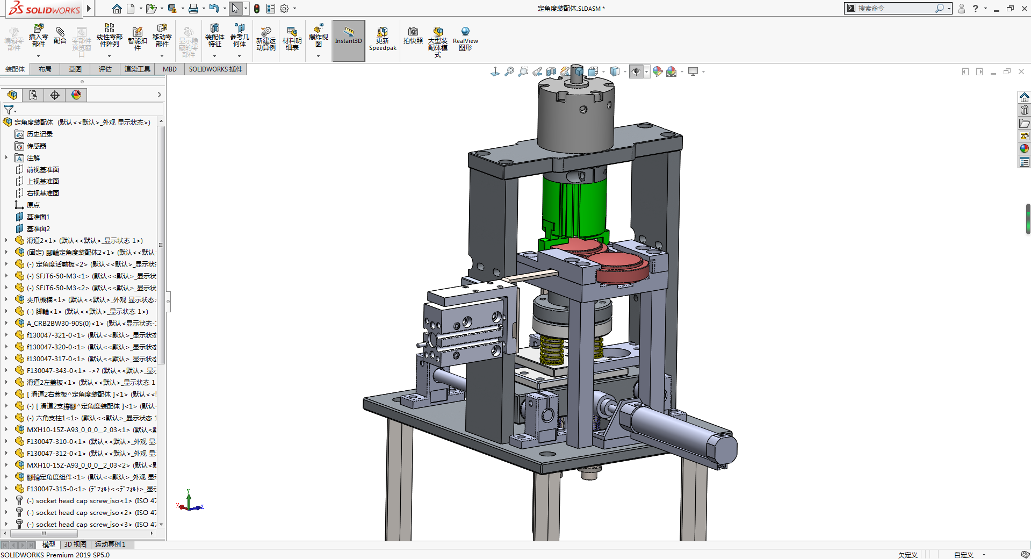Click the 运动算例 1 bottom tab
The image size is (1031, 559).
pyautogui.click(x=110, y=544)
